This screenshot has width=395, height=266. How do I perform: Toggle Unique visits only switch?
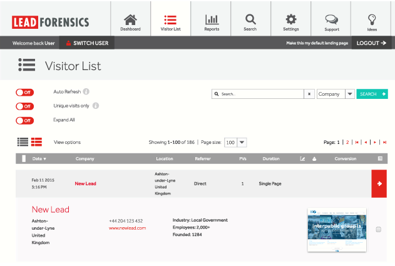click(24, 106)
